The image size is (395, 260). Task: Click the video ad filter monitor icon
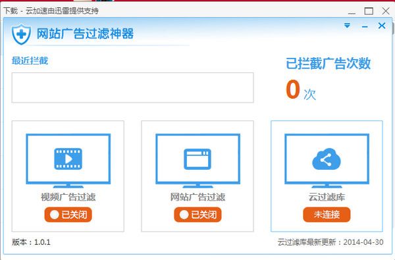pyautogui.click(x=68, y=161)
